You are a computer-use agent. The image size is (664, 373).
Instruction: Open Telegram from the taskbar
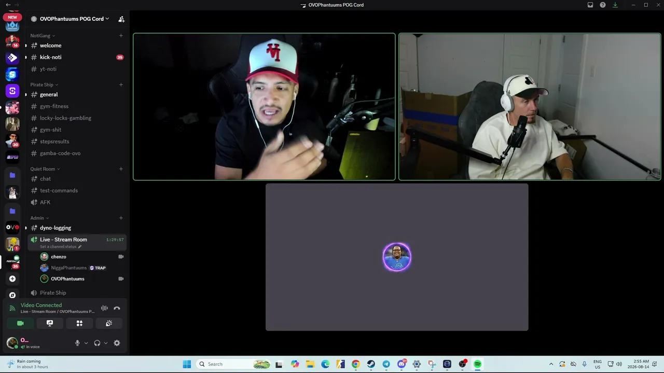point(386,364)
